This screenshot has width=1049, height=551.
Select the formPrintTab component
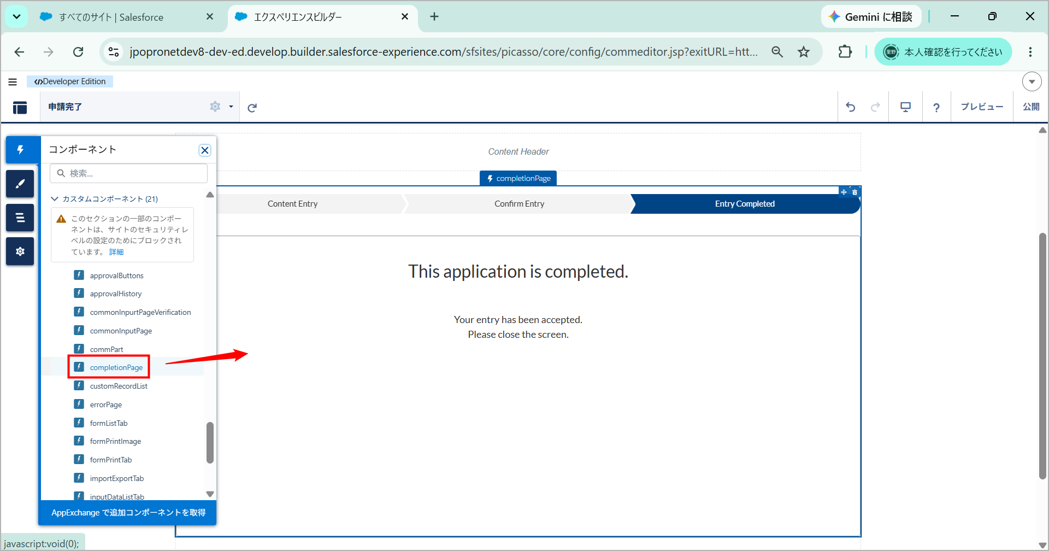point(111,460)
